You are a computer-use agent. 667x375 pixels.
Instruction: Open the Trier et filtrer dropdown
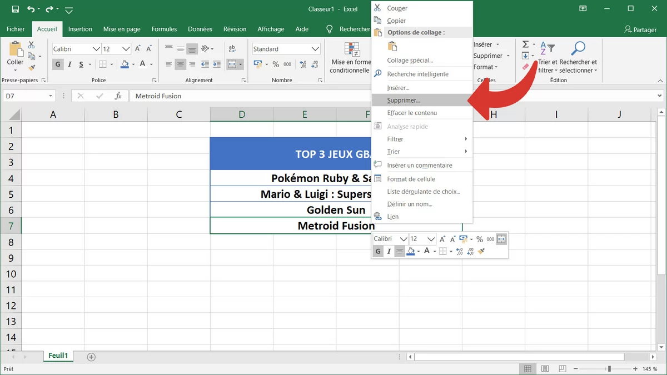(x=547, y=66)
